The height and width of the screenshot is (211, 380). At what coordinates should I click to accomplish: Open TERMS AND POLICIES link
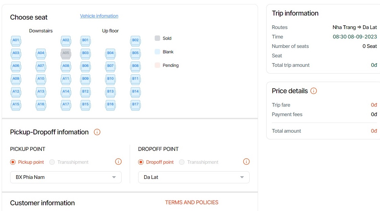(192, 203)
